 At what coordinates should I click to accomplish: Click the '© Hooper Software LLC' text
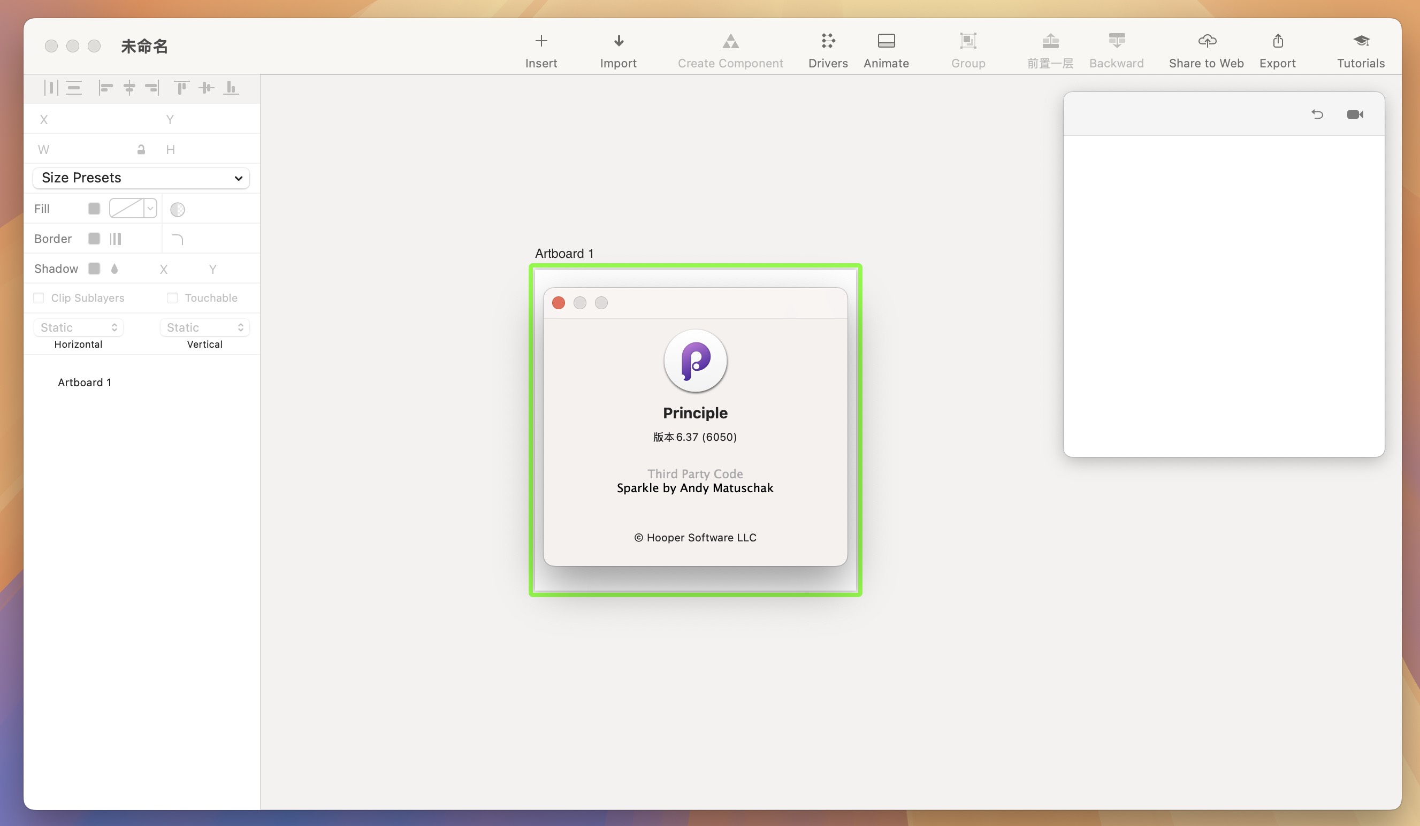coord(696,538)
